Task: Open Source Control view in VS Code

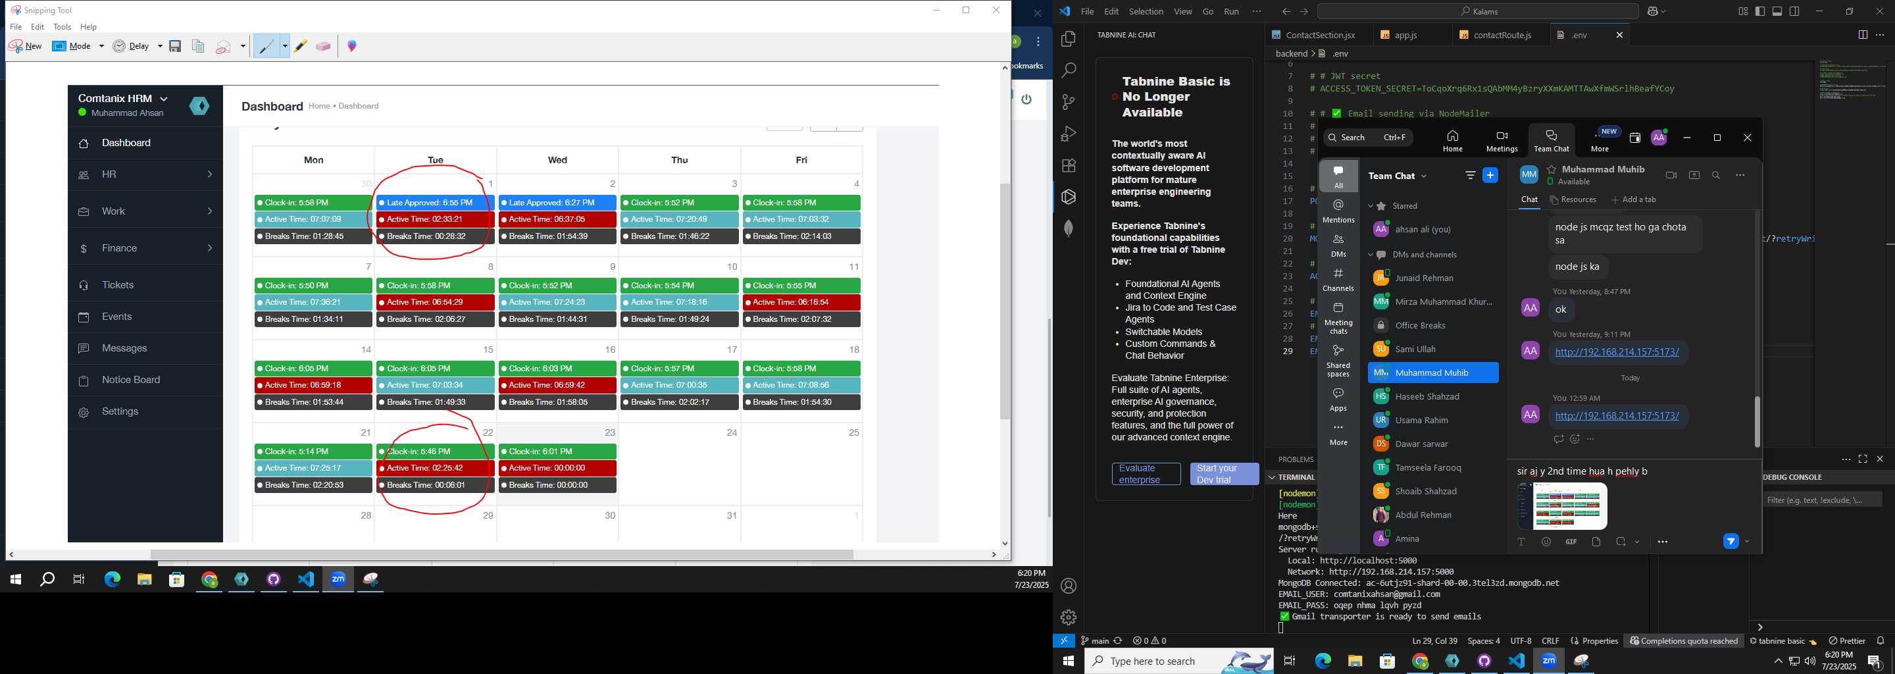Action: [1069, 102]
